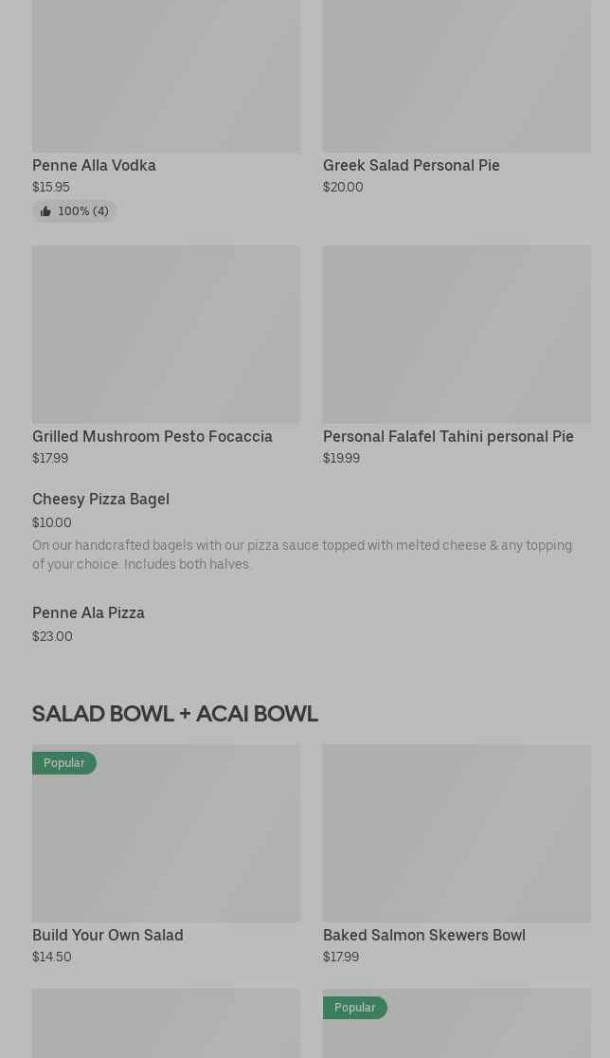Screen dimensions: 610x1058
Task: Click Popular badge on Build Your Own Salad
Action: coord(64,763)
